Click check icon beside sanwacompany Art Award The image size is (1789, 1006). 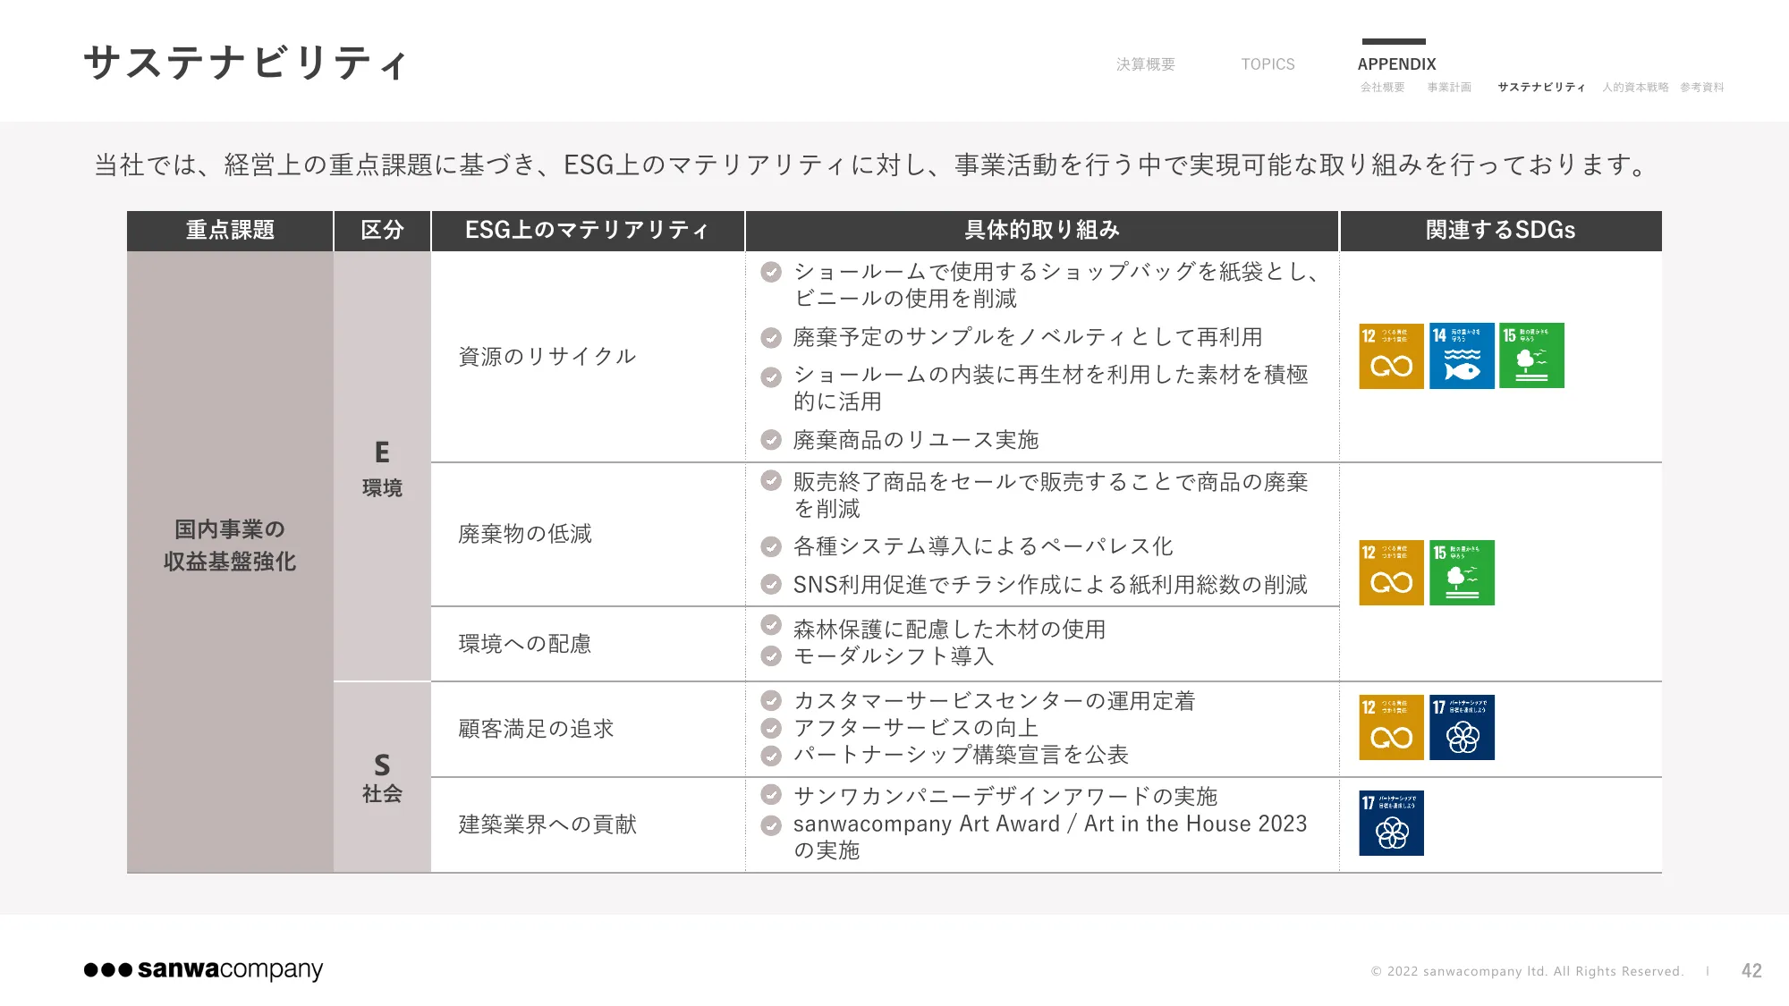pyautogui.click(x=771, y=825)
